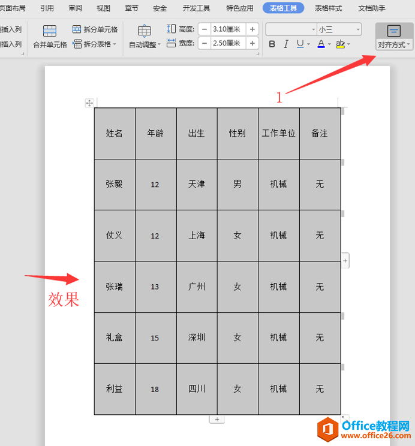
Task: Open the Split Table (拆分表格) dropdown
Action: [115, 44]
